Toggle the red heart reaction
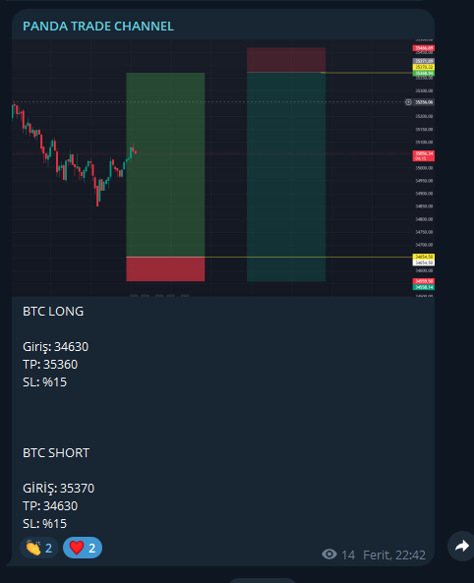This screenshot has width=474, height=583. tap(83, 548)
